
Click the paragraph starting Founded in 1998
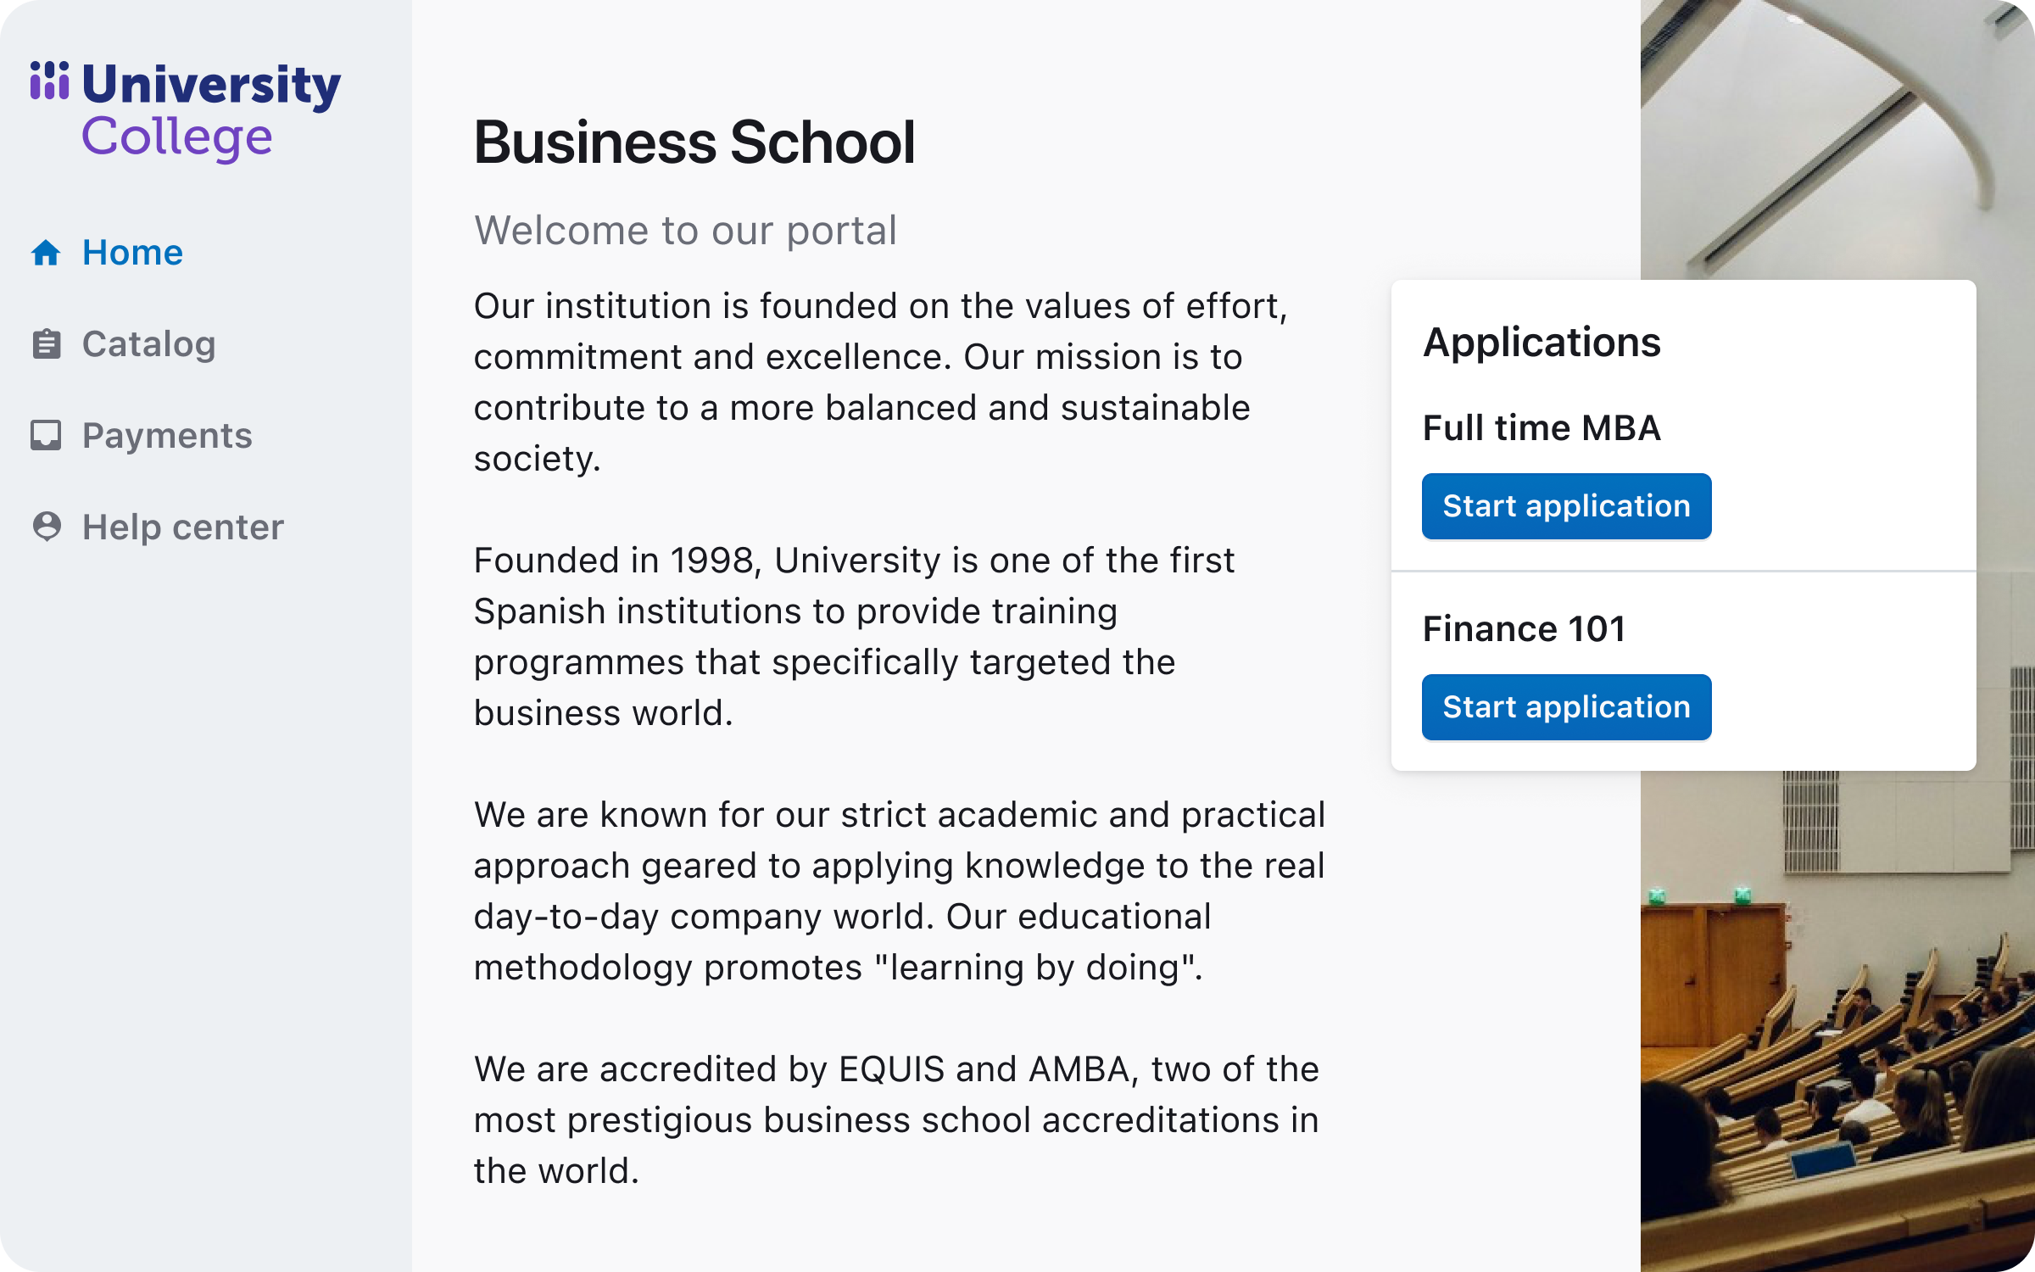pos(854,636)
